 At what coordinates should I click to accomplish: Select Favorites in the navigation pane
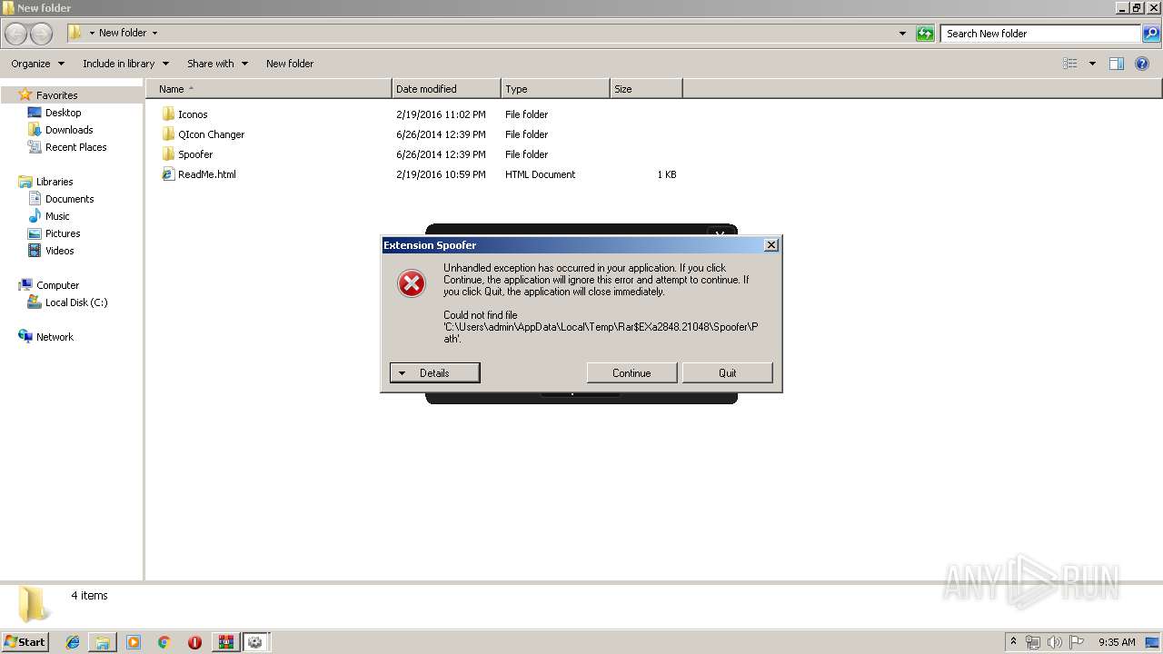pos(56,95)
